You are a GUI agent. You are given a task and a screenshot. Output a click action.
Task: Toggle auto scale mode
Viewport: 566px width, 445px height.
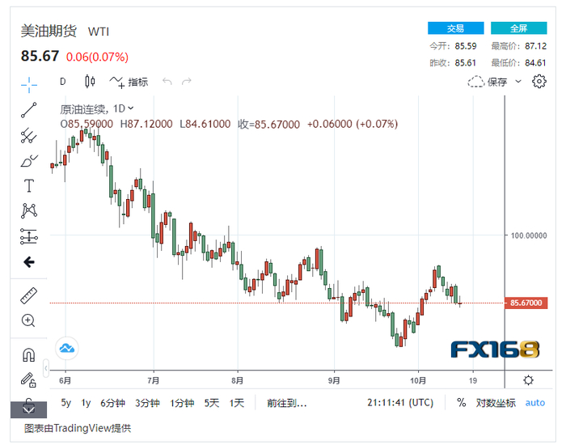(x=535, y=402)
